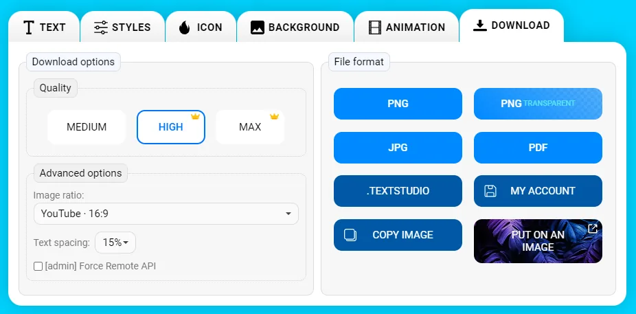Export as .TEXTSTUDIO file

point(398,191)
